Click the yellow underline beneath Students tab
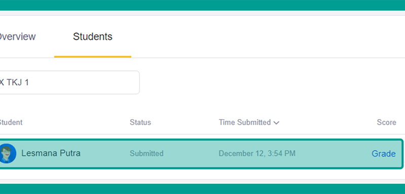This screenshot has height=194, width=405. (x=93, y=57)
